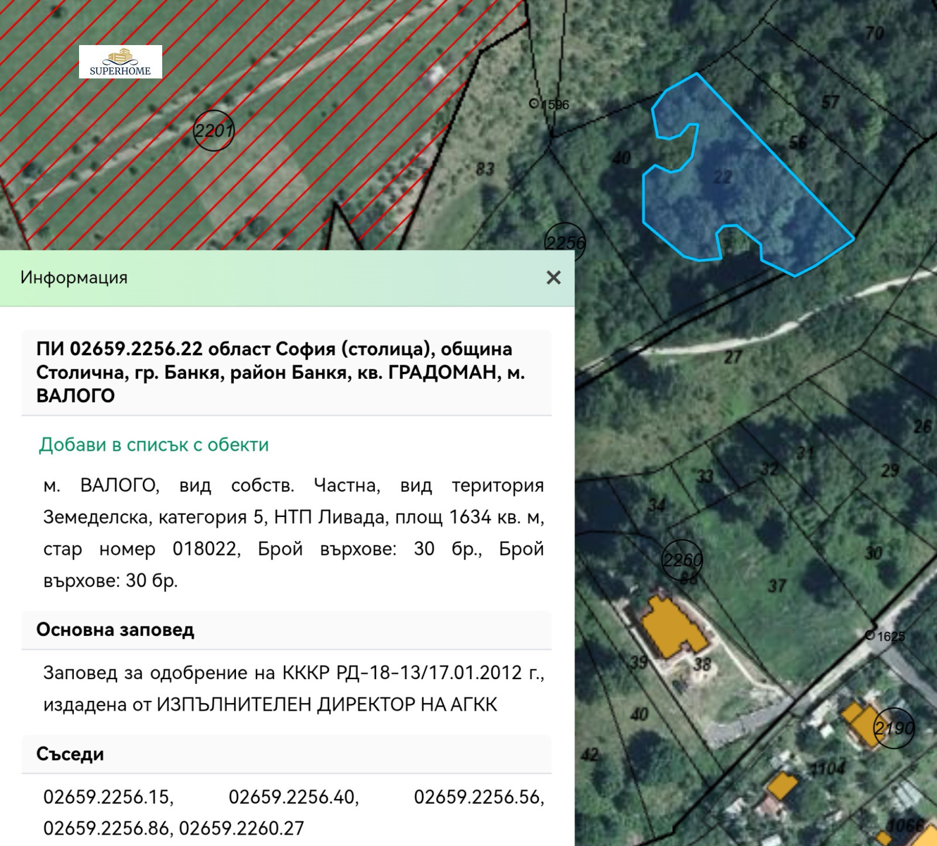Click the circled 2201 cadastral area label
The width and height of the screenshot is (937, 846).
click(214, 130)
